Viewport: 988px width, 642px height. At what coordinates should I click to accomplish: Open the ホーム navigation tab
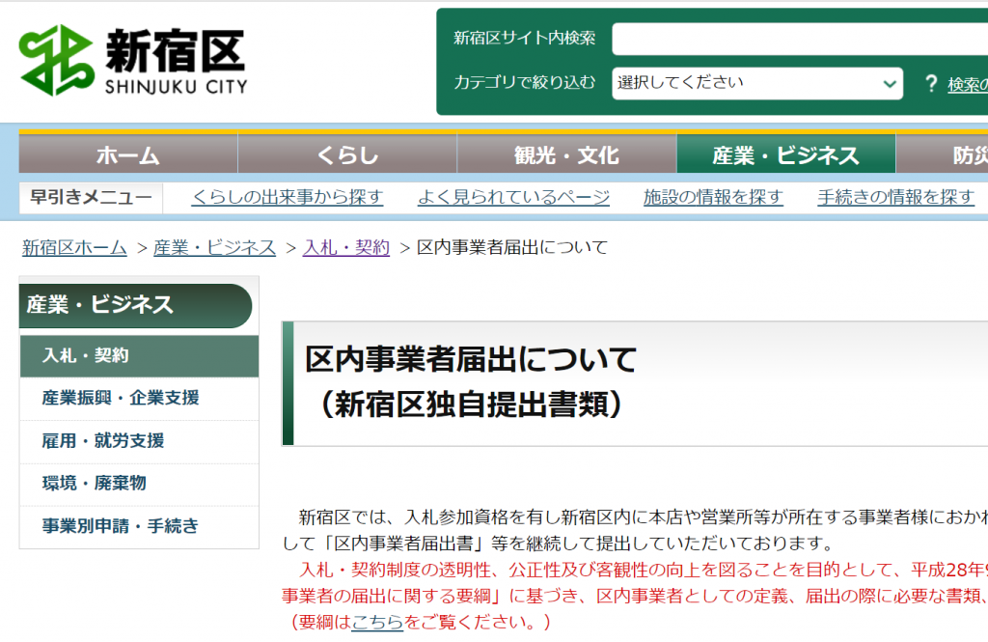[x=127, y=154]
